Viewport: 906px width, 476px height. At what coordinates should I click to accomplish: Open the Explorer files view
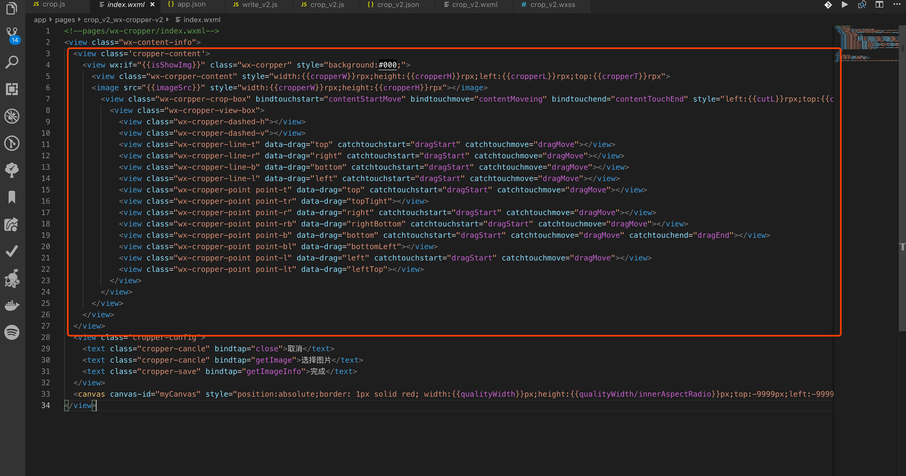click(x=12, y=8)
